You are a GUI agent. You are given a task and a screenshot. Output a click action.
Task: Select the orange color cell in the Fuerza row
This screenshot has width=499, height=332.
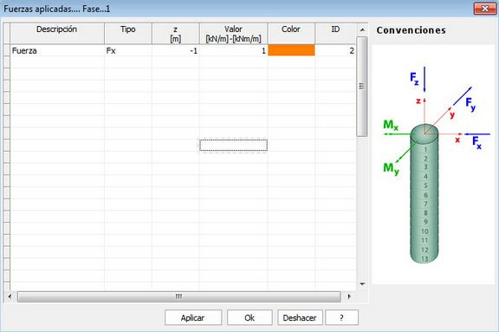tap(291, 50)
